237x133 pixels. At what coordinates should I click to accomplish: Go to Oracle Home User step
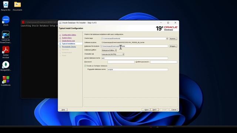click(x=68, y=41)
